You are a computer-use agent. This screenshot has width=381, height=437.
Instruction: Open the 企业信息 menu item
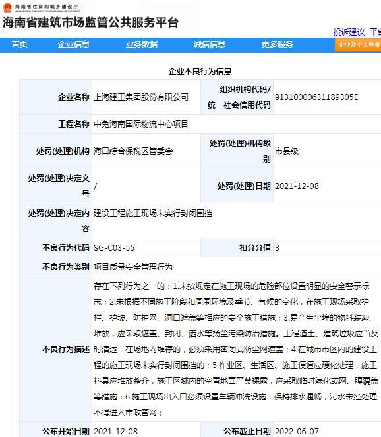(74, 45)
